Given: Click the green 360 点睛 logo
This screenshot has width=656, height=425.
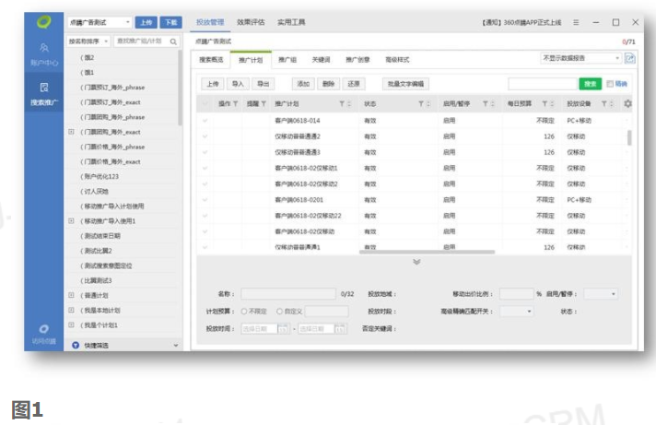Looking at the screenshot, I should [x=44, y=22].
